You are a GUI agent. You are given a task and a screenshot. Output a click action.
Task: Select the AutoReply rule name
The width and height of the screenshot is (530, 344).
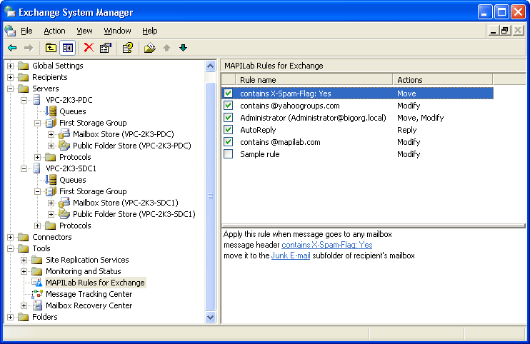pyautogui.click(x=258, y=130)
